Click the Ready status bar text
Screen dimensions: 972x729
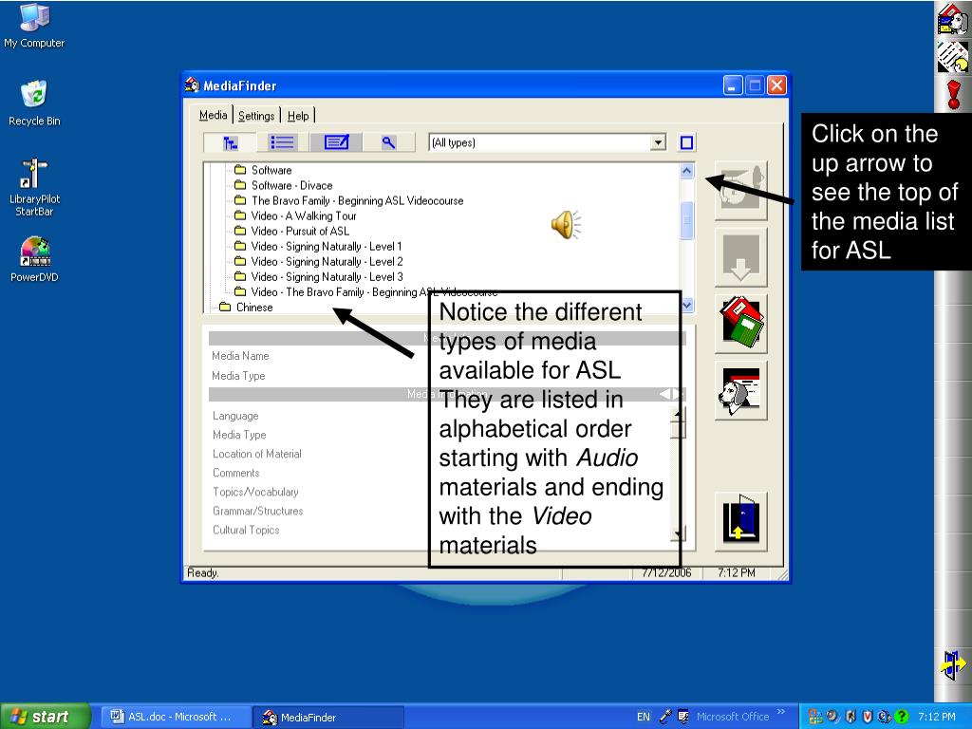tap(203, 572)
